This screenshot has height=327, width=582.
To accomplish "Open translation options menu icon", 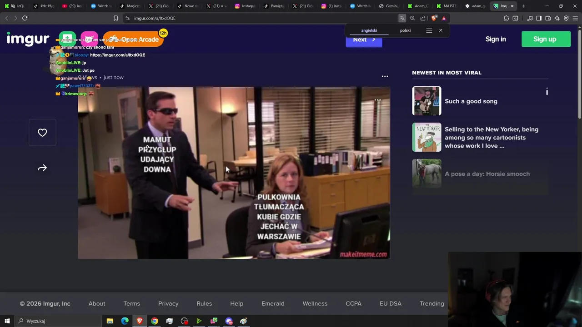I will [x=429, y=30].
